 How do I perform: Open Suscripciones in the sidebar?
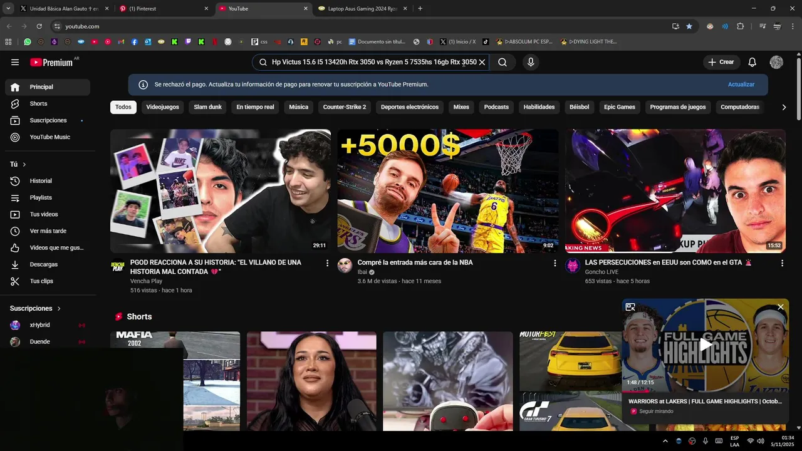point(48,120)
